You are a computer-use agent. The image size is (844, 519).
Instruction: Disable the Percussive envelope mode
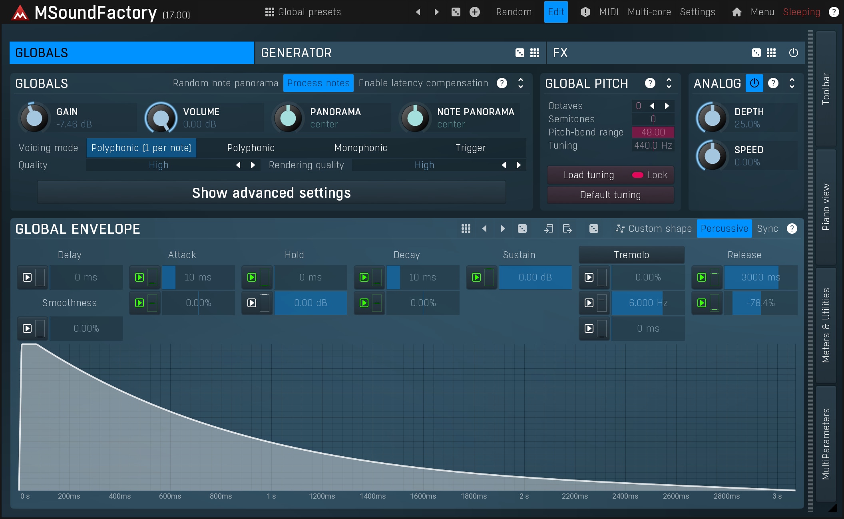(724, 229)
